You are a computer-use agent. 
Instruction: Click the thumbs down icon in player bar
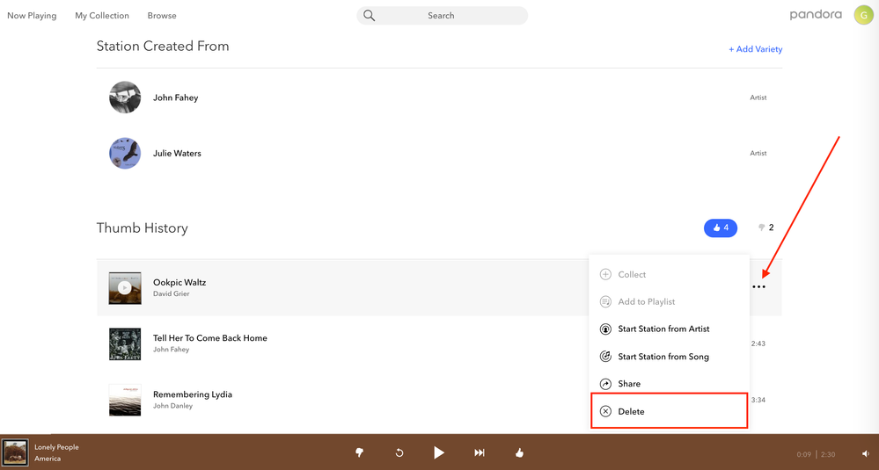(x=359, y=452)
